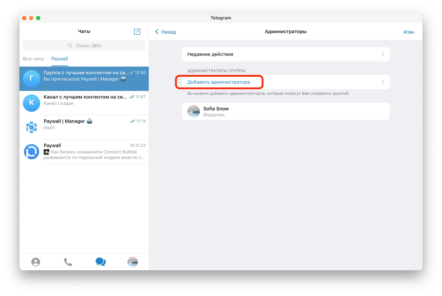The image size is (442, 296).
Task: Open settings via profile avatar icon
Action: [x=133, y=262]
